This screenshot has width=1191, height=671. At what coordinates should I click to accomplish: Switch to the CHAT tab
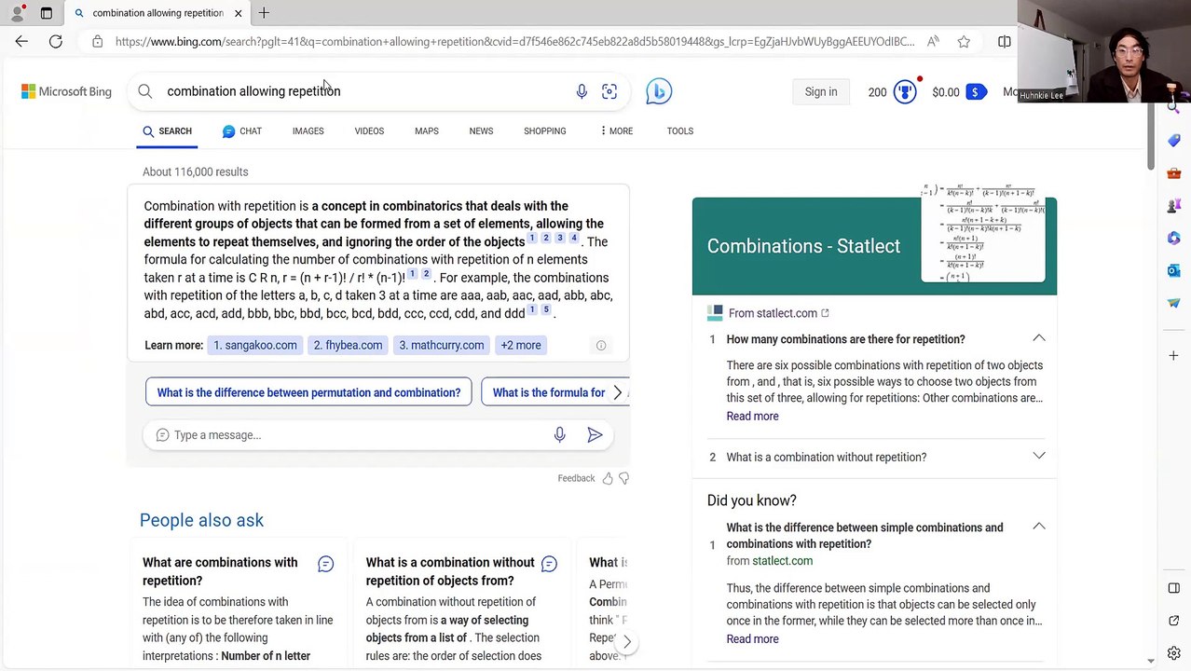pos(241,131)
